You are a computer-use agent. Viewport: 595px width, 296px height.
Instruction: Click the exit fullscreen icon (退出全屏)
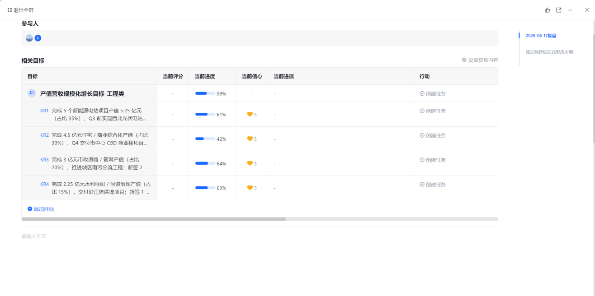(x=10, y=10)
